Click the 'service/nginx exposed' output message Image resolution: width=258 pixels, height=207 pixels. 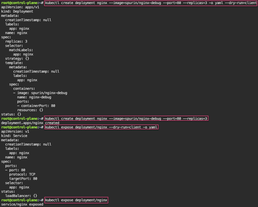click(x=22, y=204)
